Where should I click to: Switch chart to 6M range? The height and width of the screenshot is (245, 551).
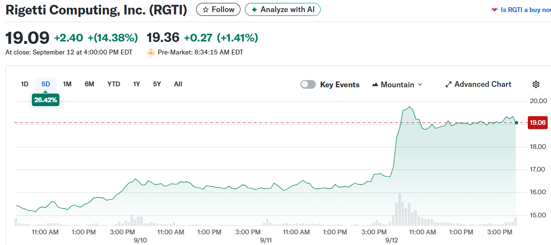(89, 84)
